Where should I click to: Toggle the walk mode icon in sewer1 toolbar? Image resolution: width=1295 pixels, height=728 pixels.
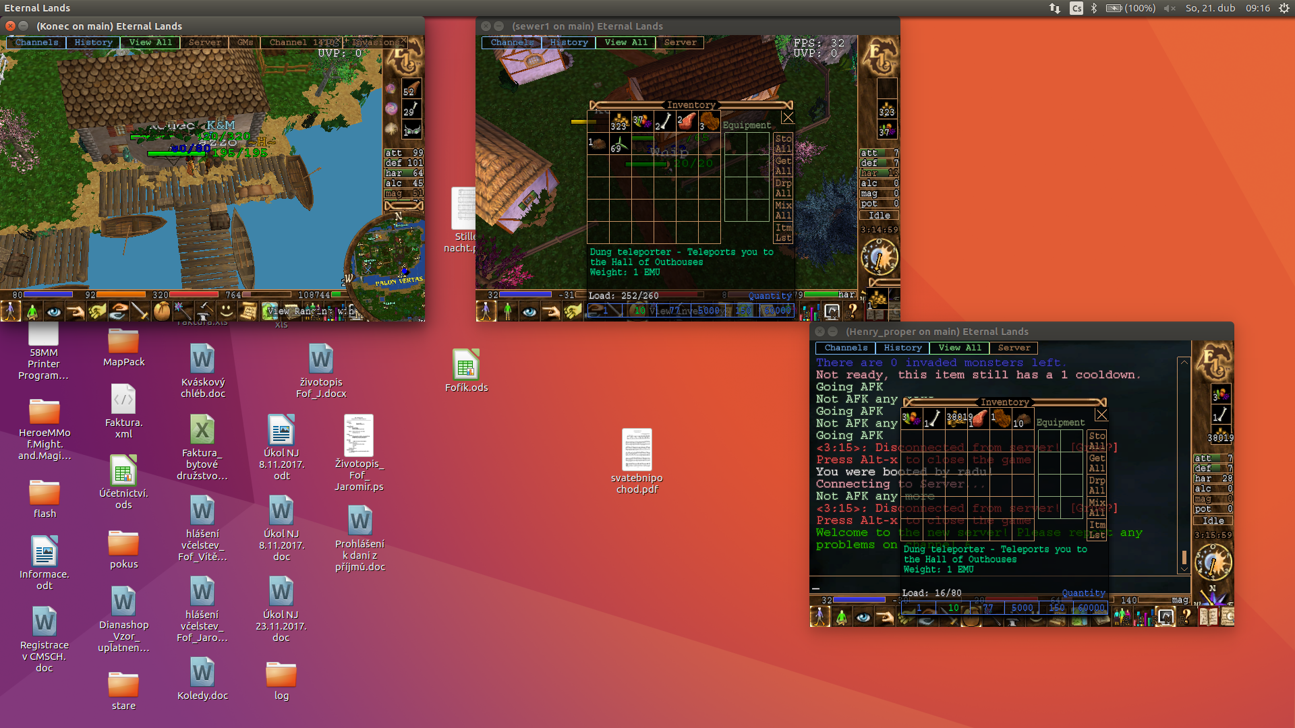(486, 311)
